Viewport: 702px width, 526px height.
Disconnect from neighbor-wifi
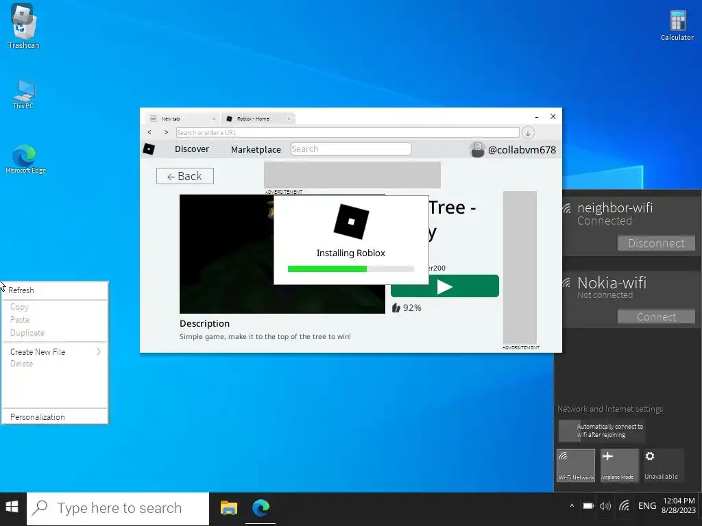click(x=656, y=243)
